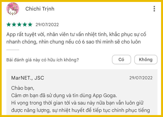Mark the review helpful with Có
This screenshot has height=117, width=163.
pyautogui.click(x=121, y=60)
